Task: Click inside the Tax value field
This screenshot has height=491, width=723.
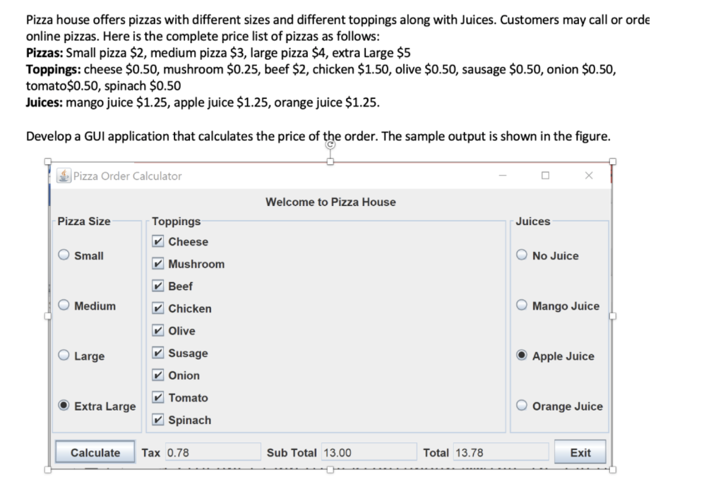Action: pos(212,452)
